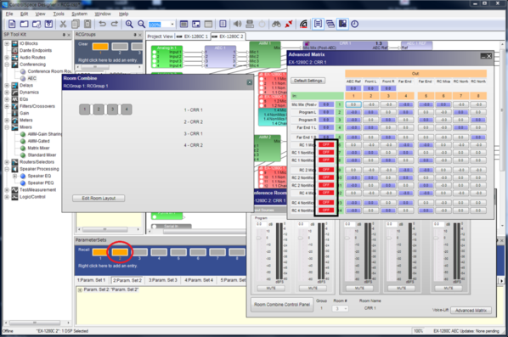The image size is (508, 337).
Task: Open the Room number dropdown
Action: click(340, 308)
